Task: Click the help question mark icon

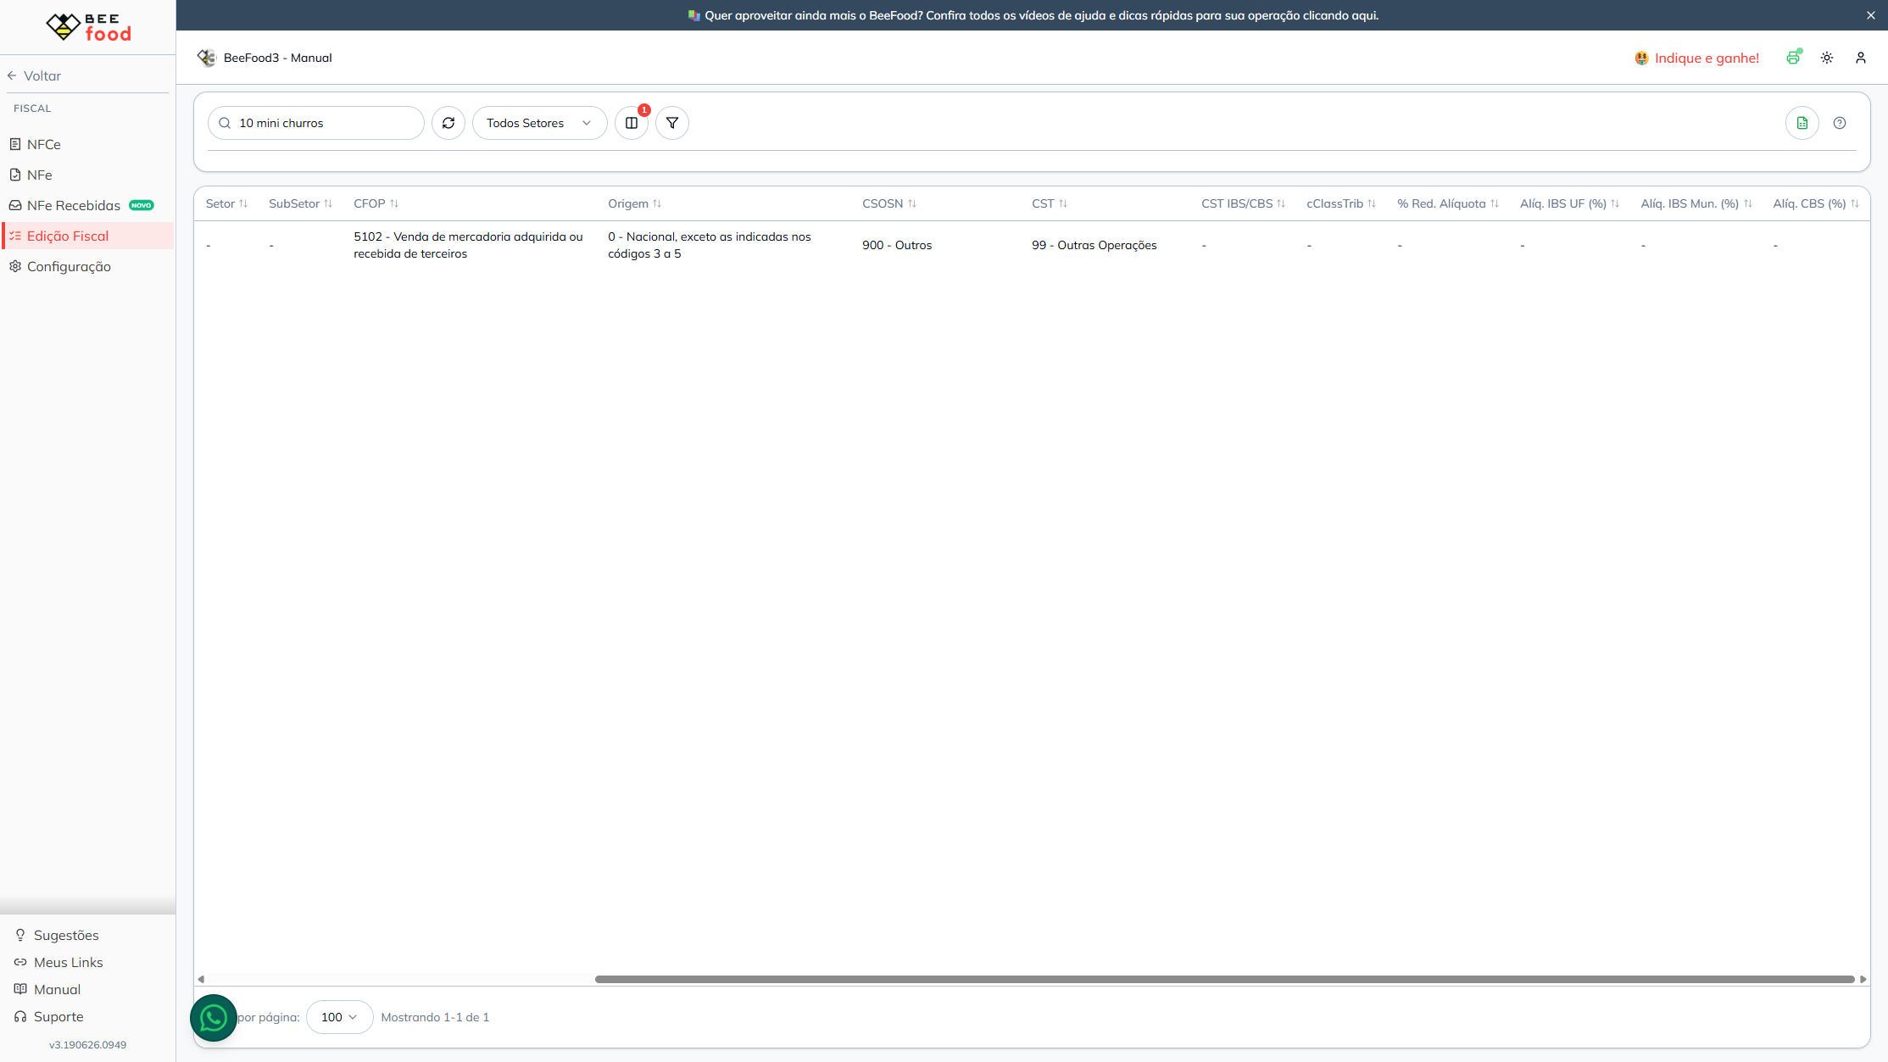Action: (1840, 123)
